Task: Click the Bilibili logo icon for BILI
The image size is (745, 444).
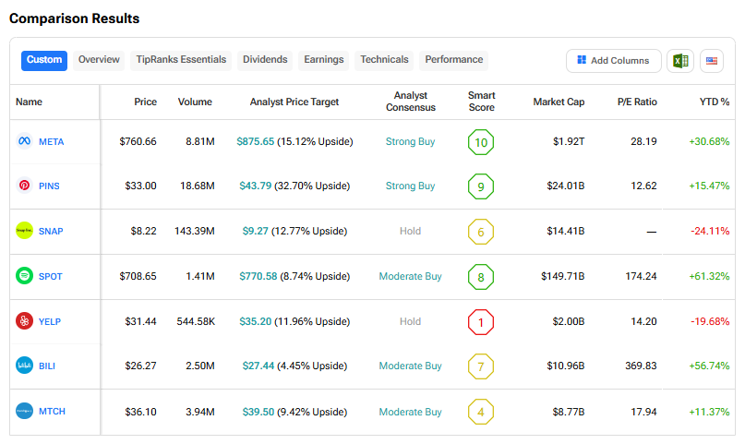Action: [x=24, y=366]
